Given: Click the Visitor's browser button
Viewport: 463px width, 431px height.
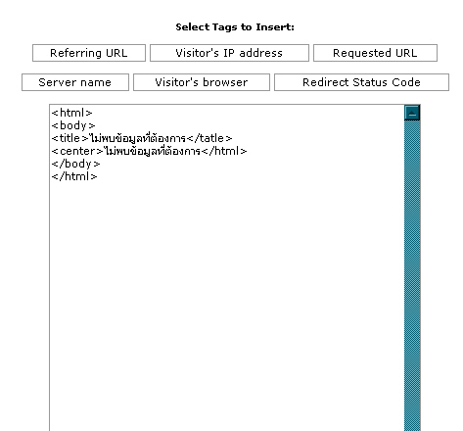Looking at the screenshot, I should pos(202,82).
